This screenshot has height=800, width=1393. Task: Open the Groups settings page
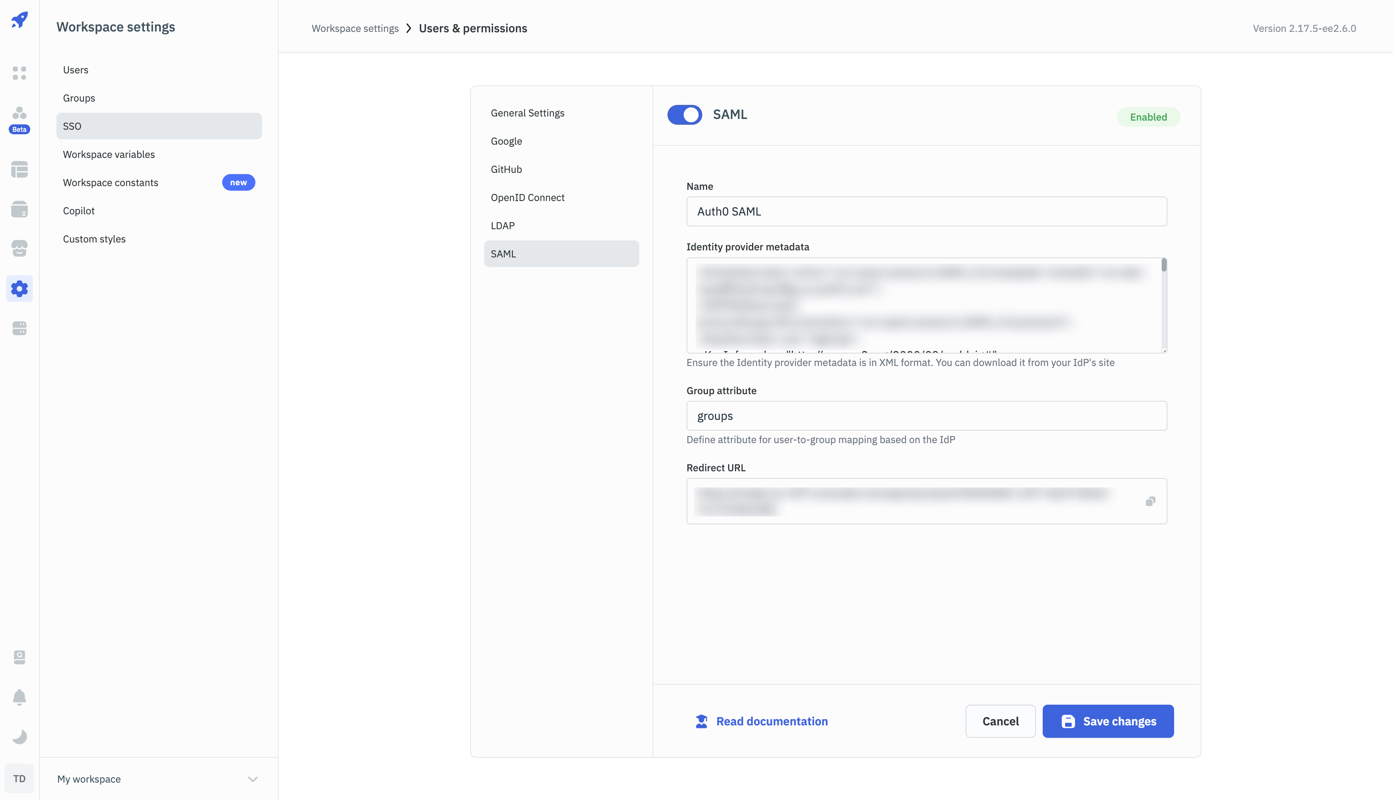79,98
